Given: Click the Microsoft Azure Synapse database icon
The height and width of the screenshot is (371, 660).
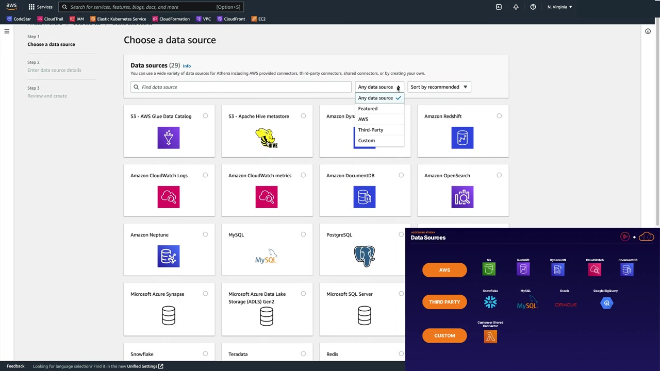Looking at the screenshot, I should click(169, 315).
